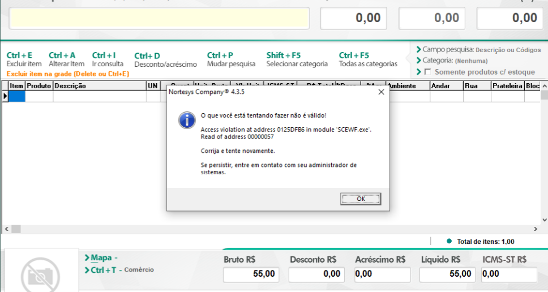Click Ctrl+P Mudar pesquisa
548x292 pixels.
pos(231,59)
